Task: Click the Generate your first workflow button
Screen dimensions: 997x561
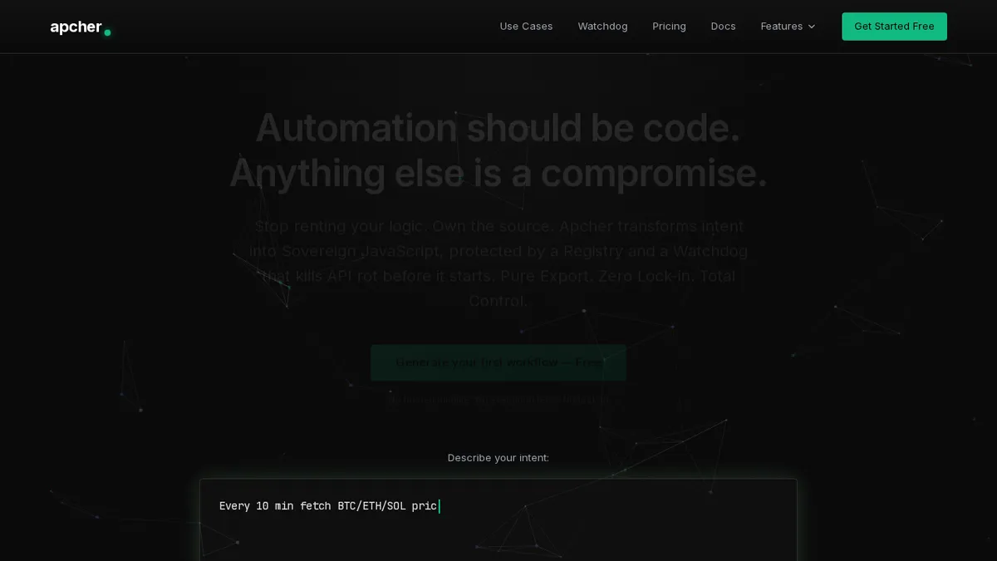Action: pos(498,362)
